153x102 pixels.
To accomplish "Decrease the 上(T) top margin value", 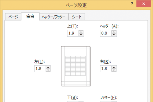I will pos(81,35).
